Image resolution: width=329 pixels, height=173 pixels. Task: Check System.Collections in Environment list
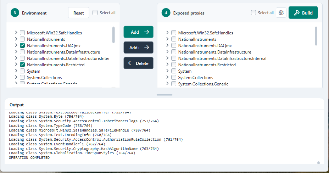tap(22, 77)
